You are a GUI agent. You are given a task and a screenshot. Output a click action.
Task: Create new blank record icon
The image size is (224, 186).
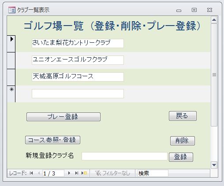tap(84, 173)
